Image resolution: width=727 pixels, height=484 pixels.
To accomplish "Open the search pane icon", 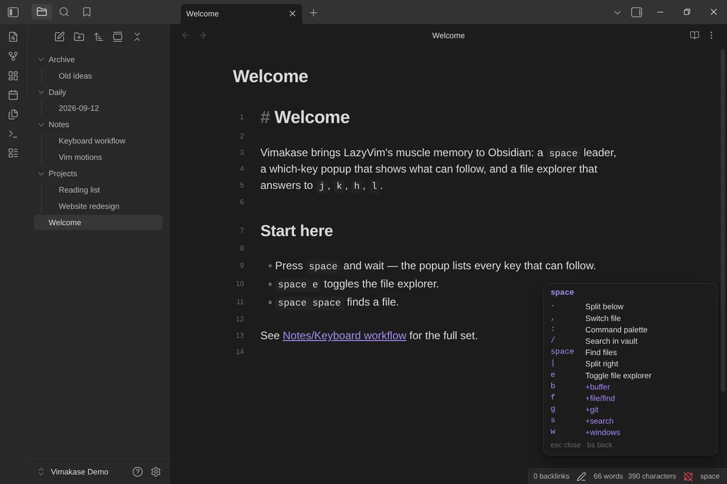I will (64, 12).
